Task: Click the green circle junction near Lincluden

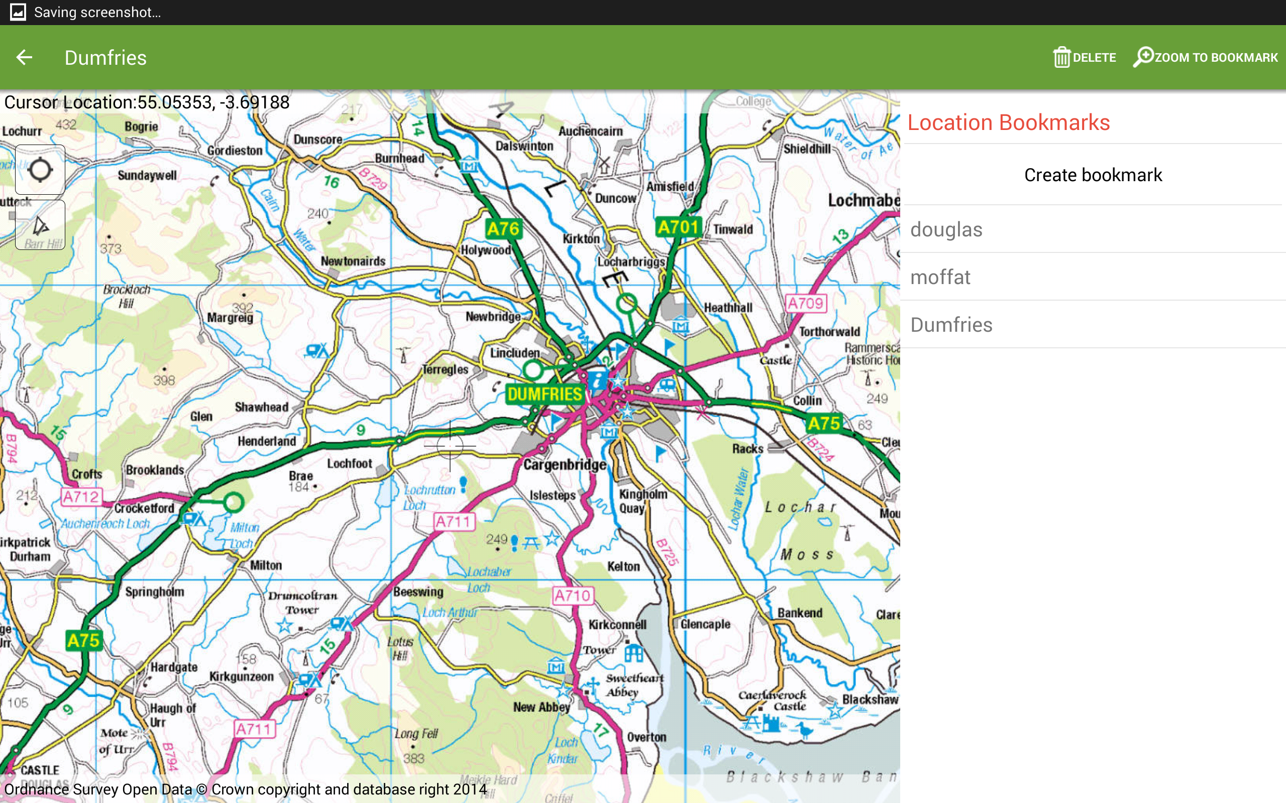Action: pyautogui.click(x=533, y=370)
